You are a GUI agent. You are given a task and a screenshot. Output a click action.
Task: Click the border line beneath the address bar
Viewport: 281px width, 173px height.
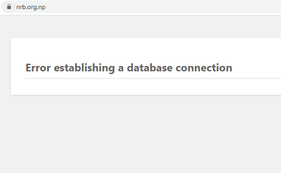[140, 15]
